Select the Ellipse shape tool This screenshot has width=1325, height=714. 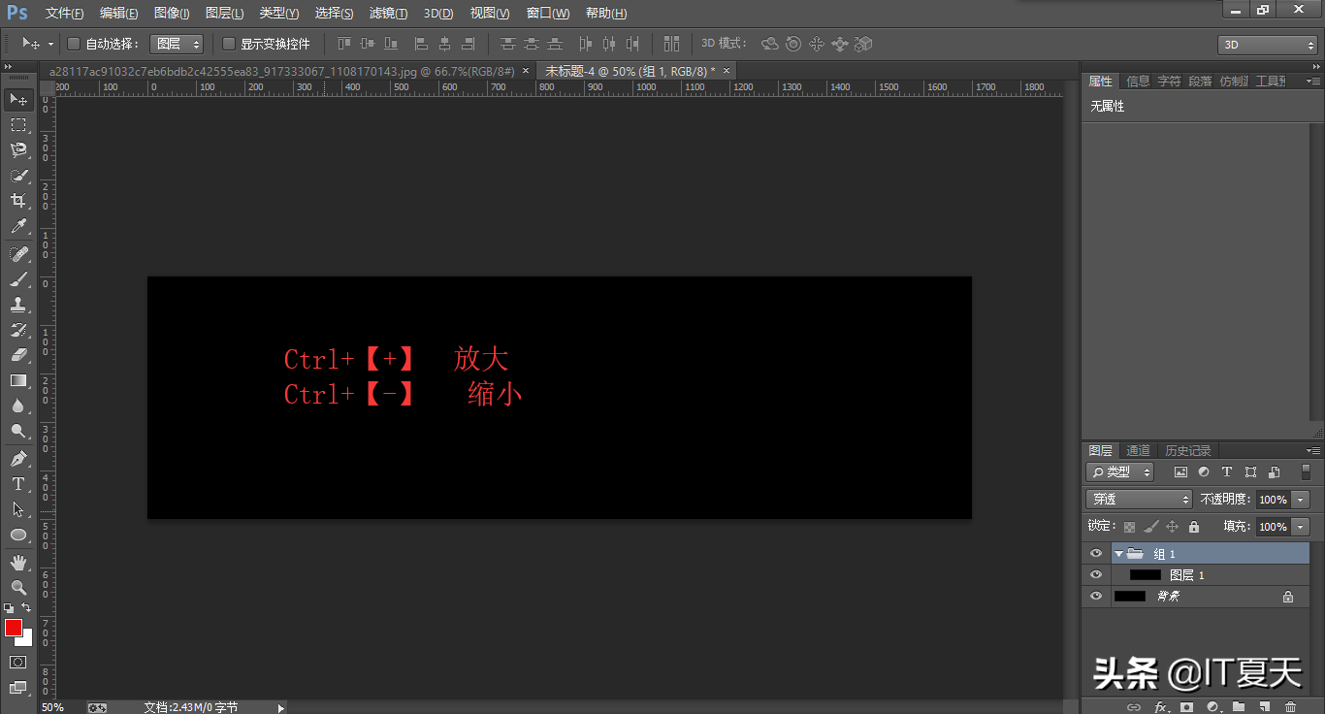pyautogui.click(x=18, y=535)
